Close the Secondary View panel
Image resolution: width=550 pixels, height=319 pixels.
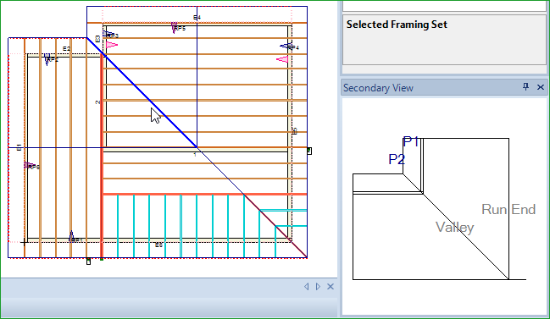(x=541, y=87)
